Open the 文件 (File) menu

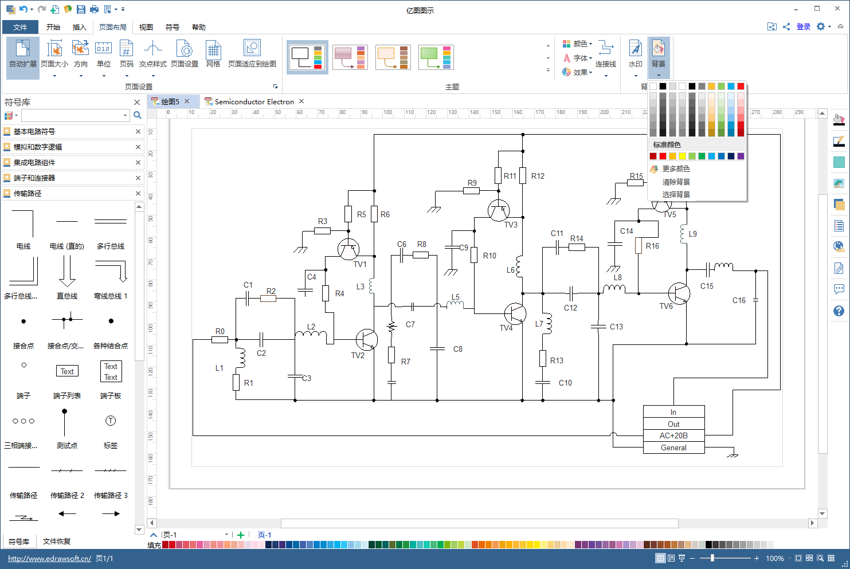point(20,27)
